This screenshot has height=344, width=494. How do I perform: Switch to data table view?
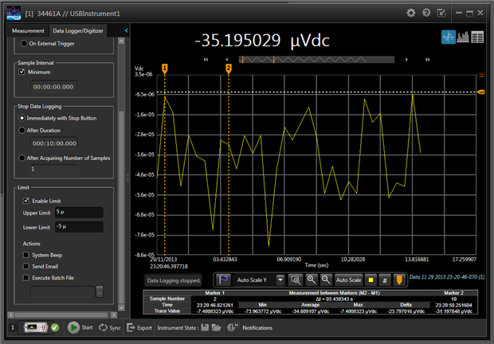coord(477,37)
